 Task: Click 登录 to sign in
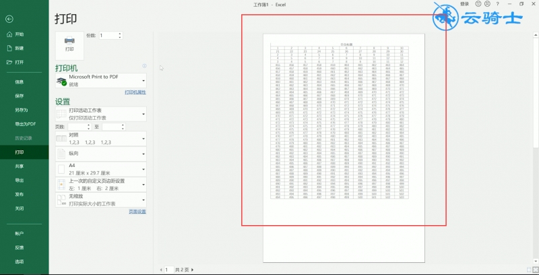point(464,4)
